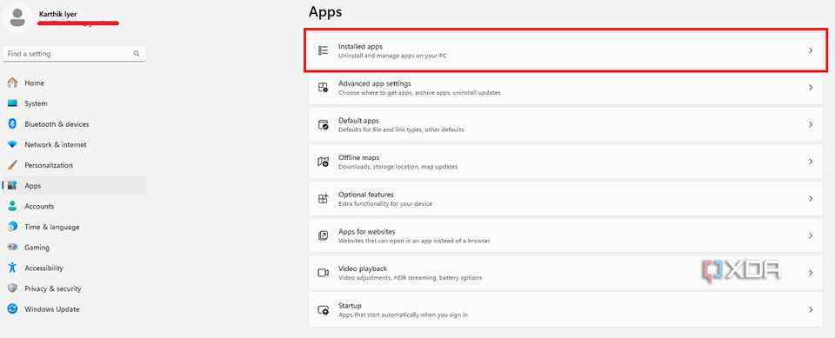Click the Apps for websites icon
Viewport: 835px width, 338px height.
pyautogui.click(x=324, y=235)
